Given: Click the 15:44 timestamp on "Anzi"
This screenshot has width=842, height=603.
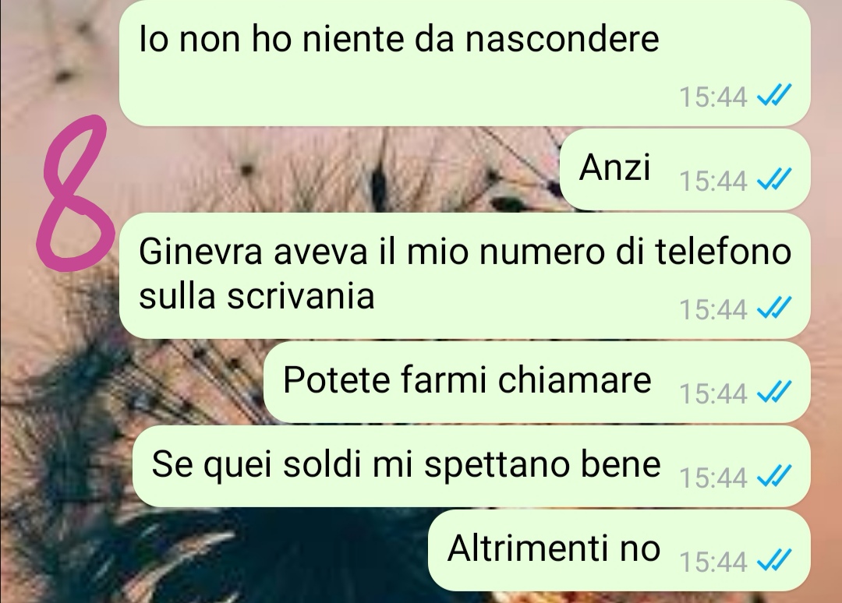Looking at the screenshot, I should (713, 181).
